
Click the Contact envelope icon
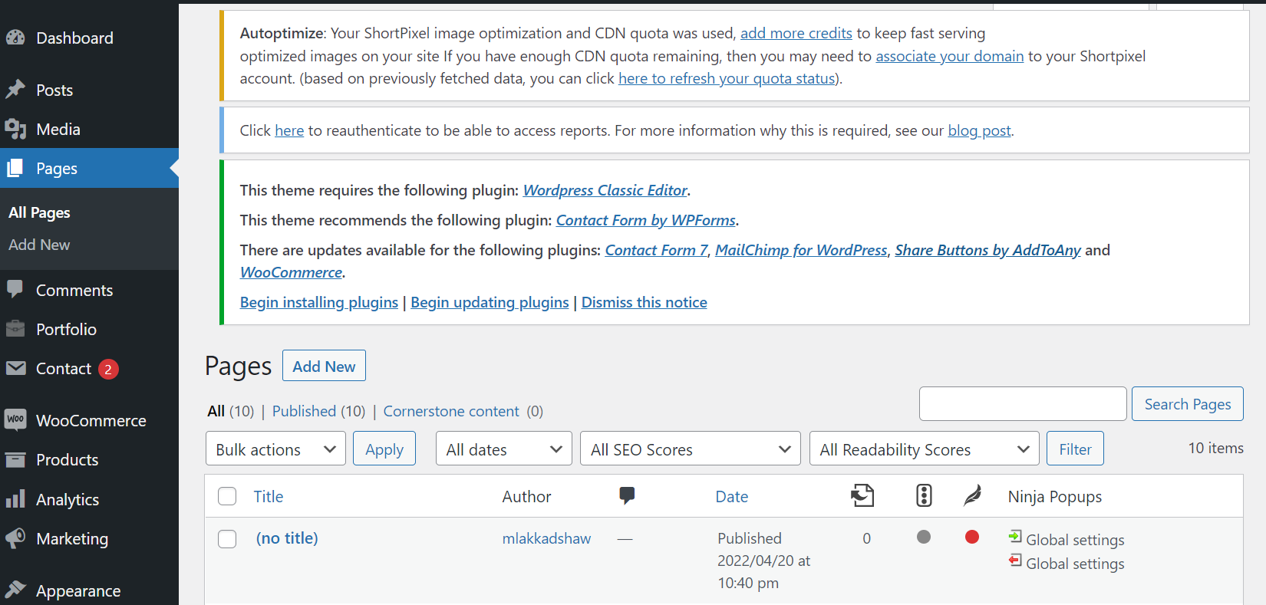pos(15,368)
